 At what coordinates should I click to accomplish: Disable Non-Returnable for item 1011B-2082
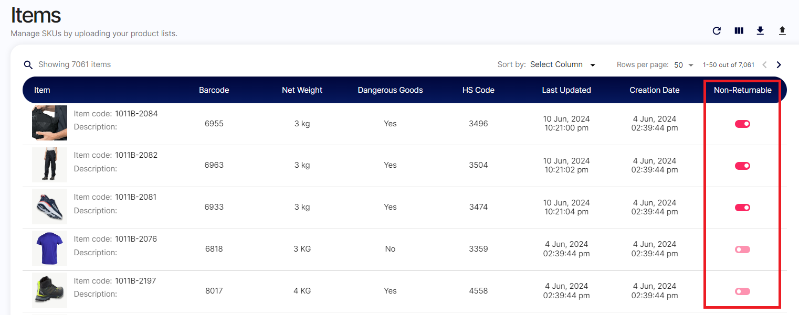742,166
